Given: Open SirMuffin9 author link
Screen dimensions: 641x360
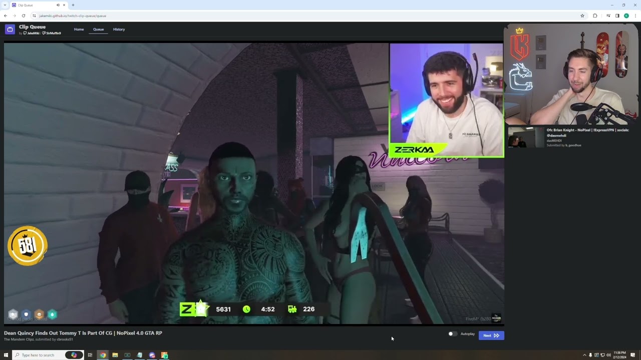Looking at the screenshot, I should pyautogui.click(x=52, y=33).
